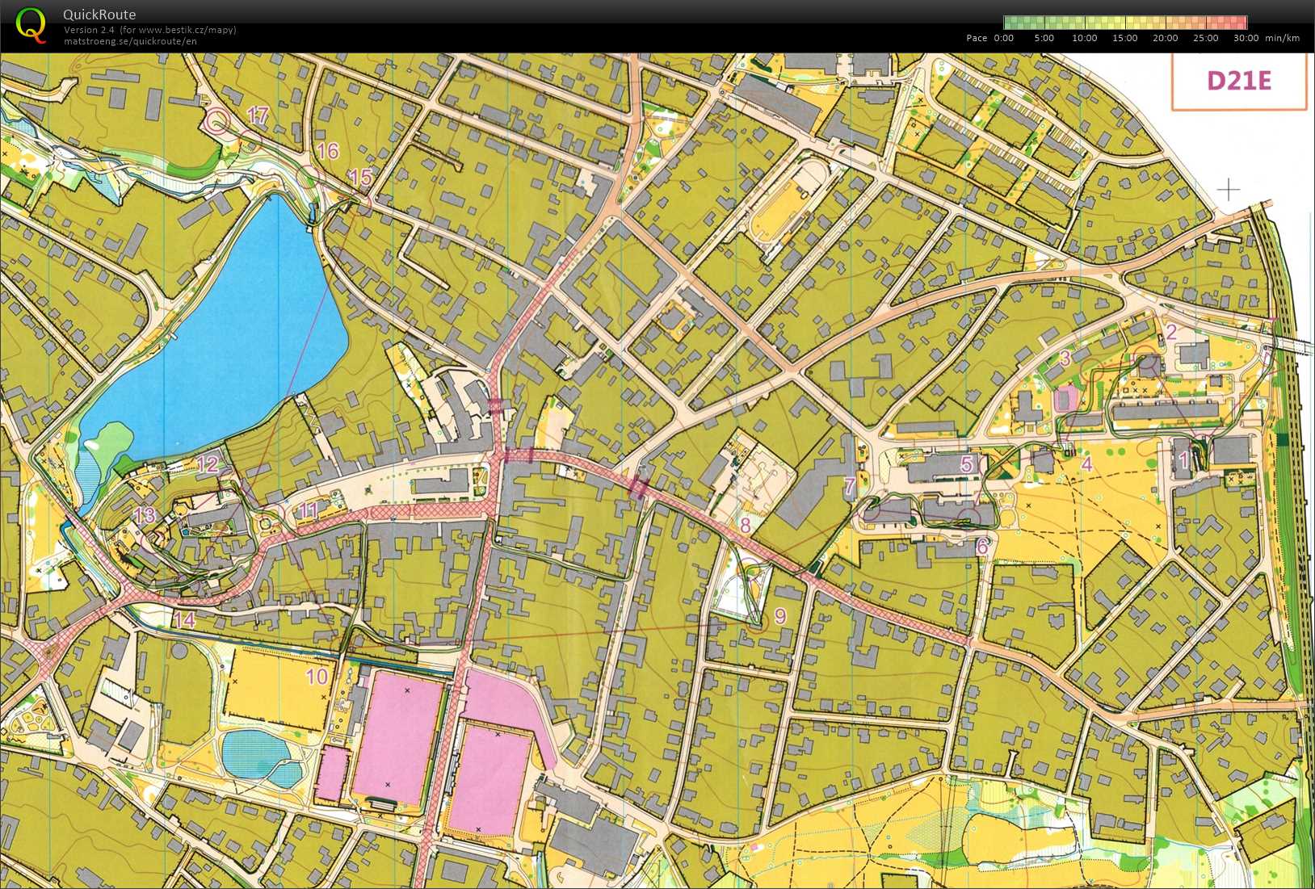Click the large pink out-of-bounds area
The width and height of the screenshot is (1315, 889).
(x=398, y=739)
